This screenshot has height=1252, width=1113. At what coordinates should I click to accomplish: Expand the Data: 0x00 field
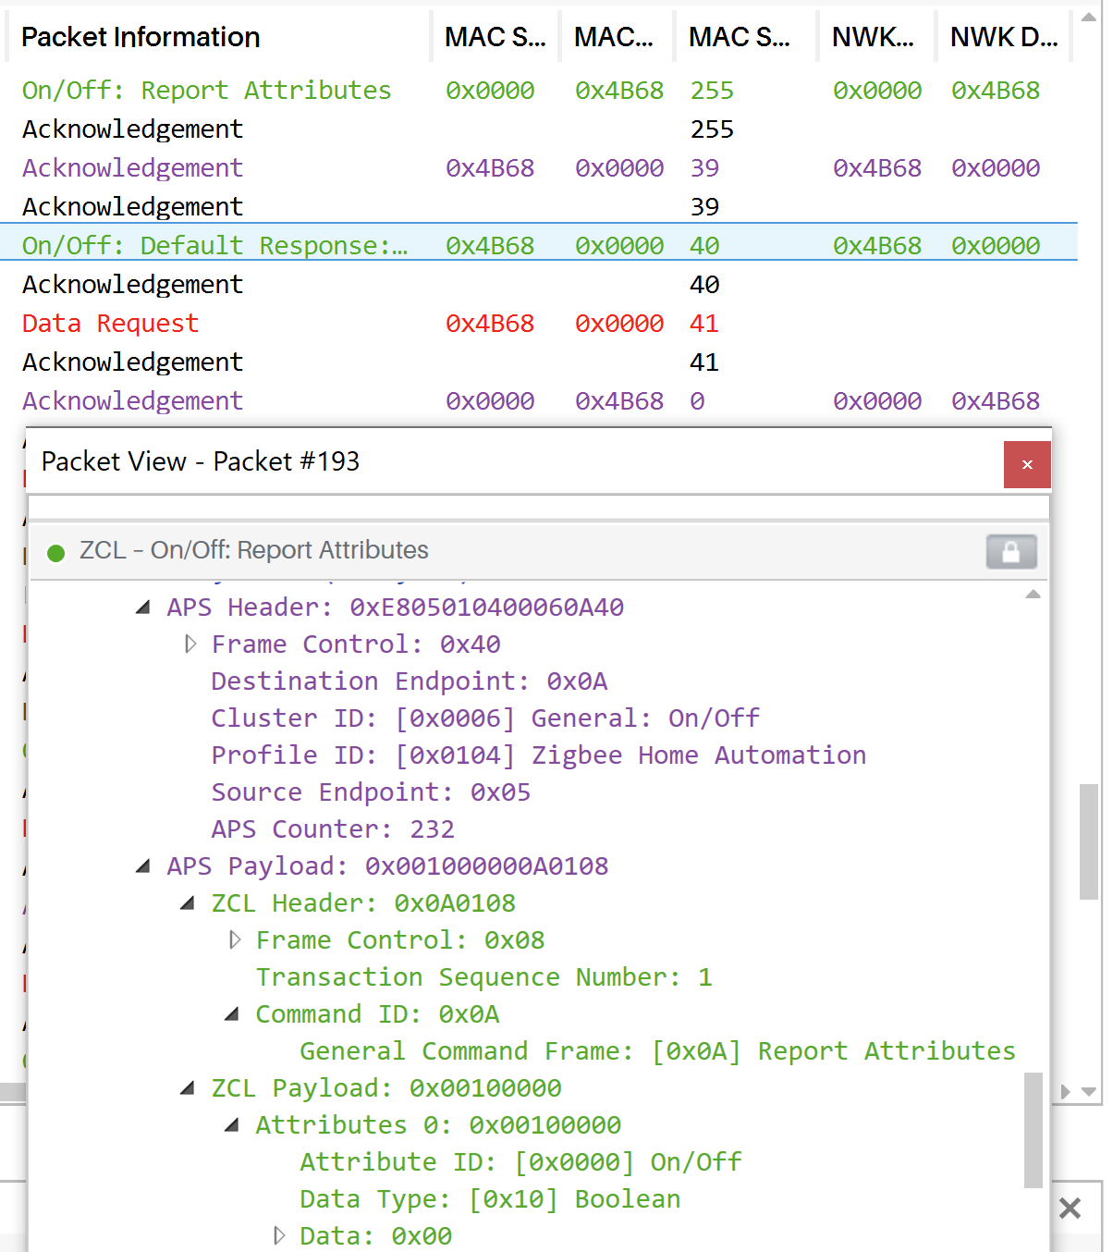[x=279, y=1235]
